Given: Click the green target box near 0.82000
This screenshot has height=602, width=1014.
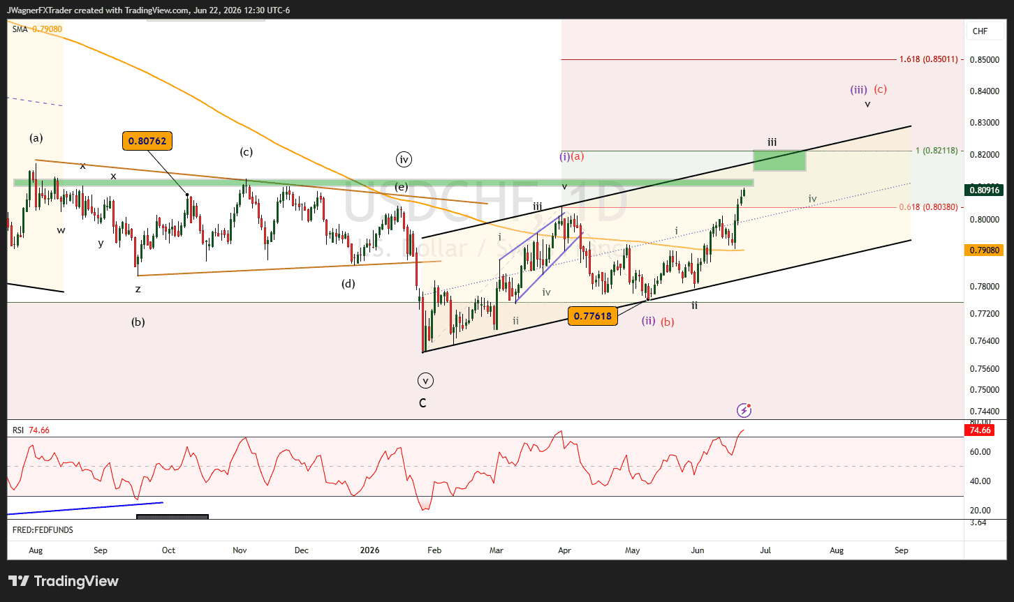Looking at the screenshot, I should point(779,160).
